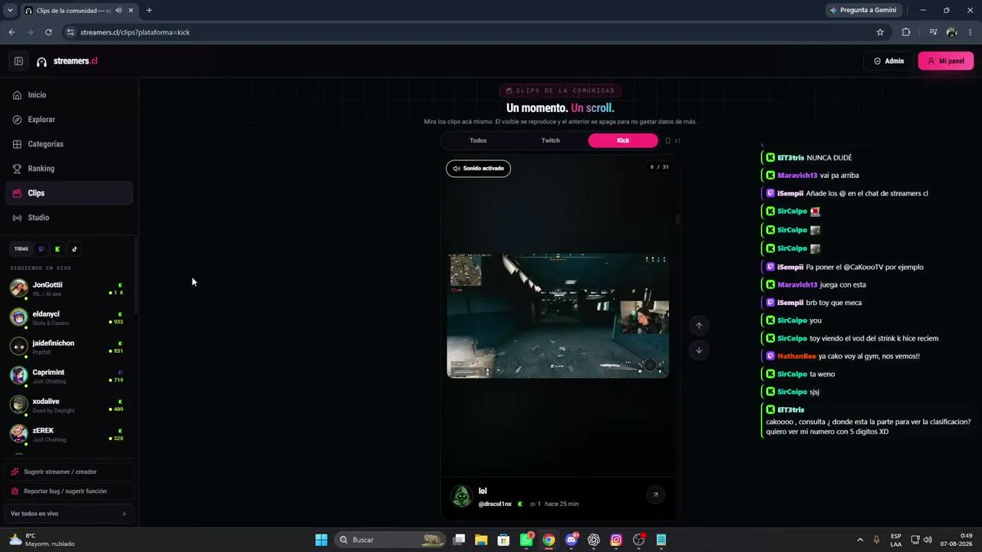The width and height of the screenshot is (982, 552).
Task: Click SirCoipo on 'you' message
Action: tap(792, 320)
